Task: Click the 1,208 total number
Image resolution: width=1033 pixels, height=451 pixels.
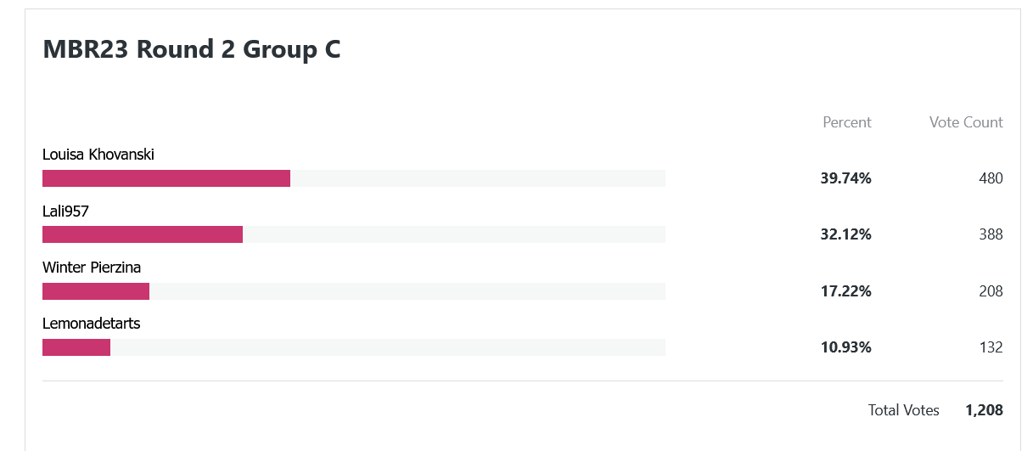Action: coord(984,410)
